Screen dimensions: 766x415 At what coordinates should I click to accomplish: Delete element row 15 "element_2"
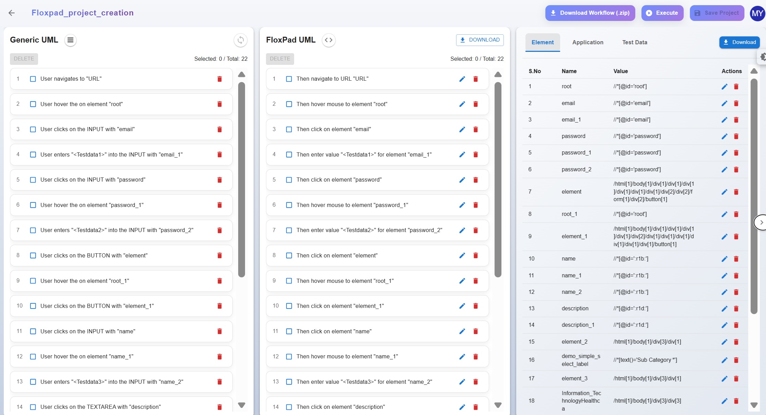(x=736, y=342)
